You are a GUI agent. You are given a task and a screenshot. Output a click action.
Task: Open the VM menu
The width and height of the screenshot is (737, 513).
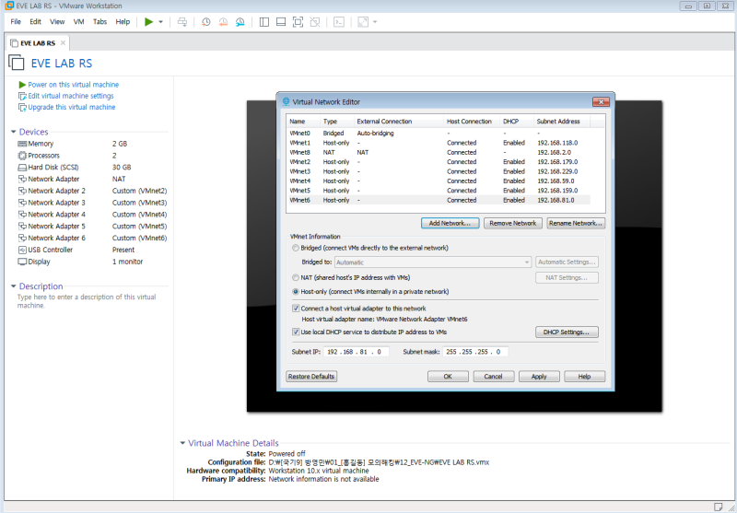click(x=78, y=21)
